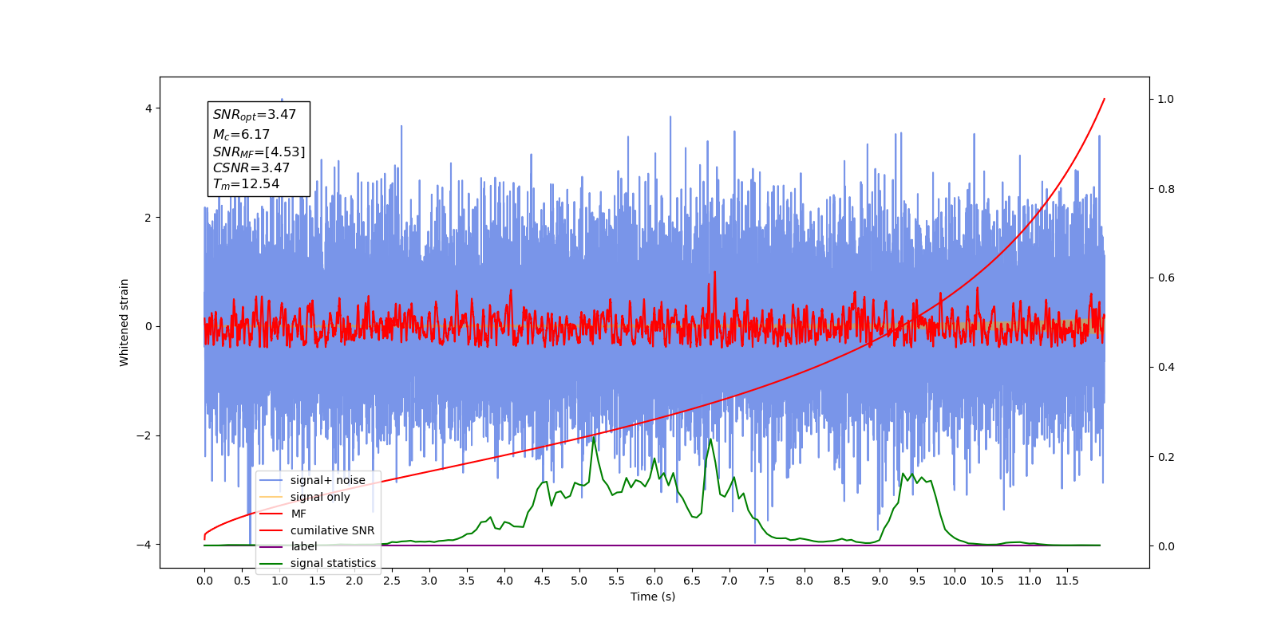This screenshot has height=638, width=1277.
Task: Click the CSNR=3.47 annotation text
Action: click(x=251, y=167)
